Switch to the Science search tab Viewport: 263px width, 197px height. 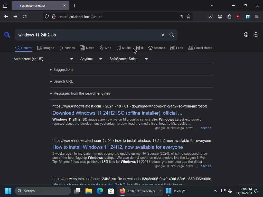[x=156, y=48]
